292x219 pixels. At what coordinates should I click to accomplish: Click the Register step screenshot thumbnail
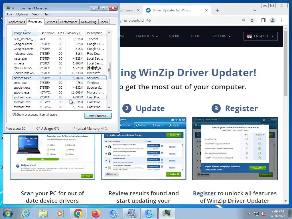pyautogui.click(x=235, y=148)
